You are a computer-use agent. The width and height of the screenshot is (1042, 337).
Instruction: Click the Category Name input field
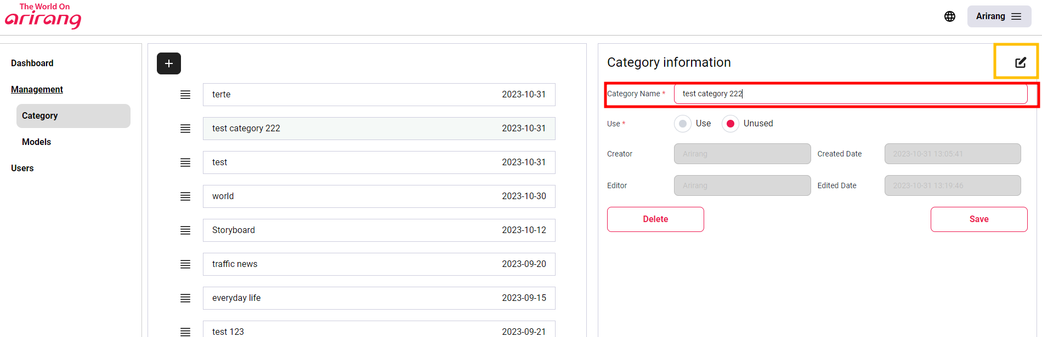click(850, 94)
